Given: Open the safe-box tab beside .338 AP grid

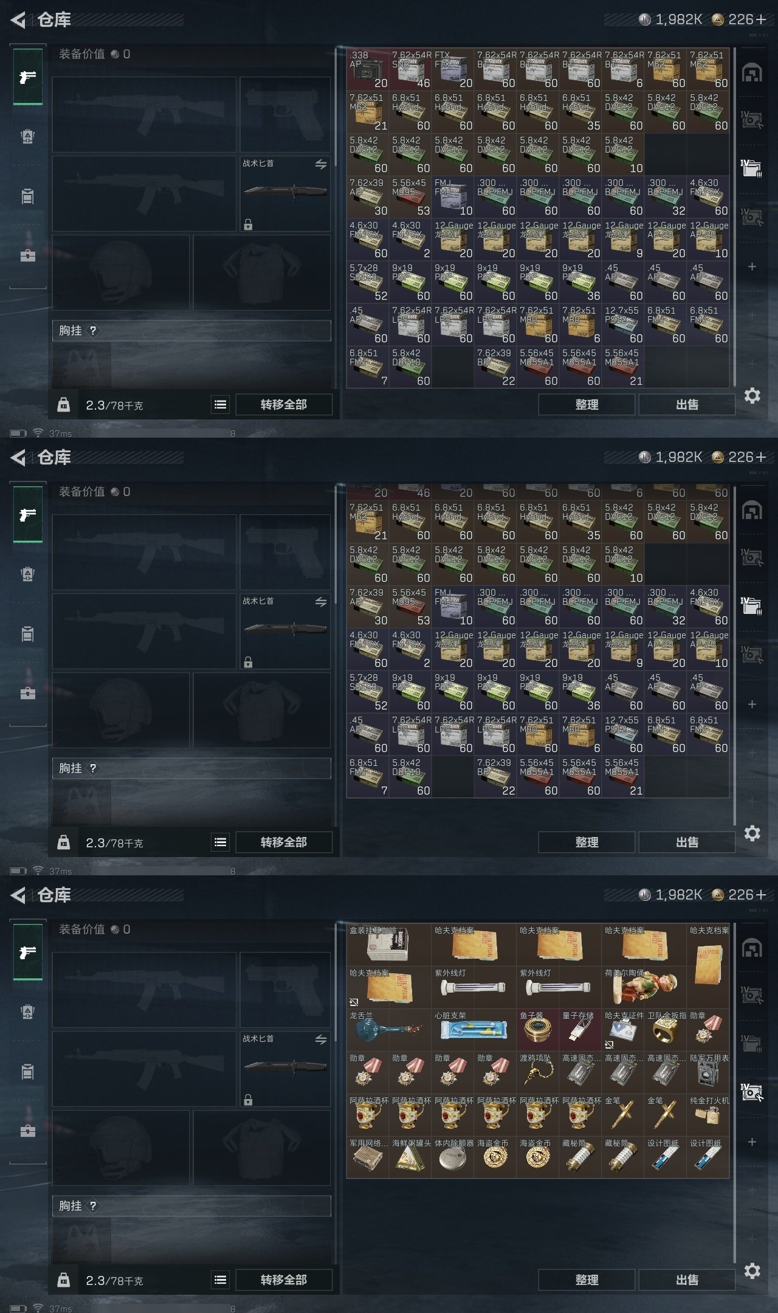Looking at the screenshot, I should tap(752, 73).
